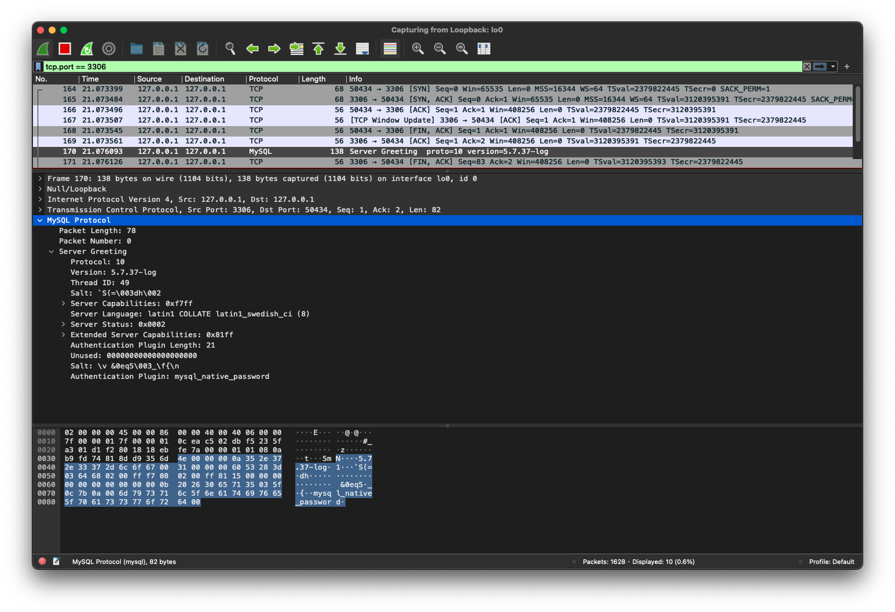This screenshot has width=895, height=612.
Task: Sort by Source column header
Action: click(158, 79)
